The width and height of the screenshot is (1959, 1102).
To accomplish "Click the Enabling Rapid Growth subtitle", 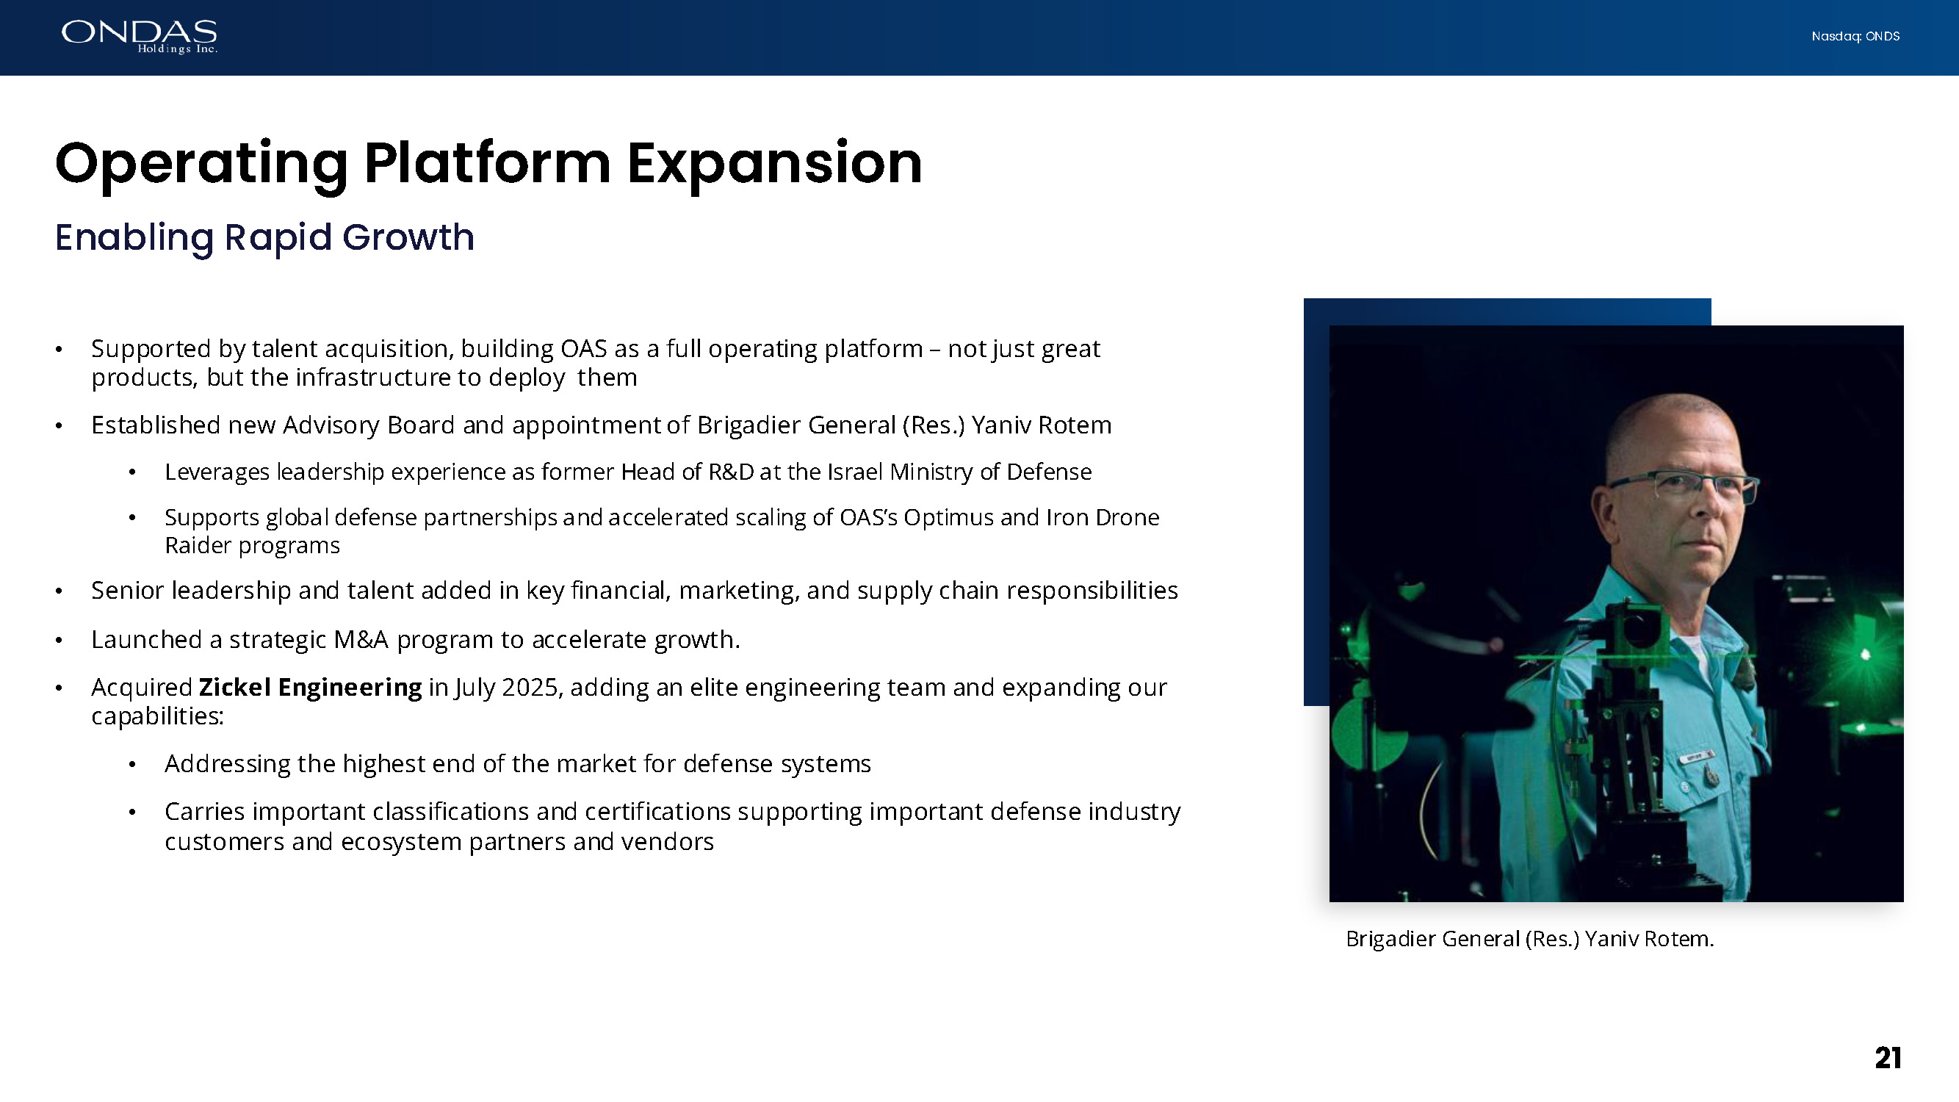I will coord(264,237).
